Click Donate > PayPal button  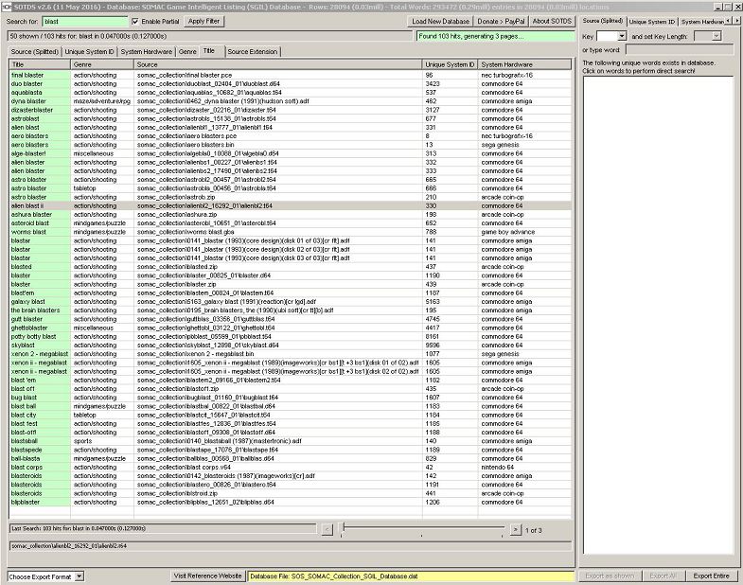[499, 21]
